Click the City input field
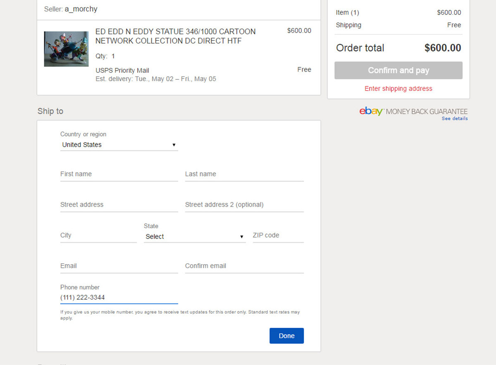This screenshot has height=365, width=496. click(98, 235)
